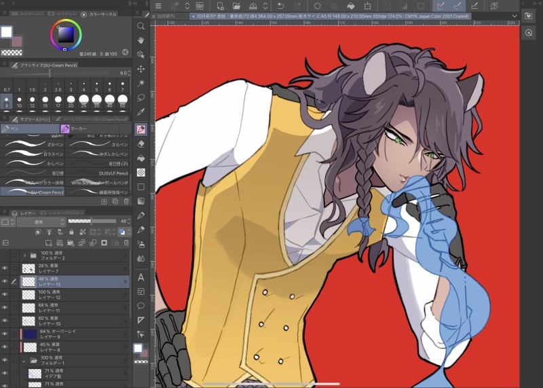Click the Redo arrow
543x388 pixels.
[297, 5]
